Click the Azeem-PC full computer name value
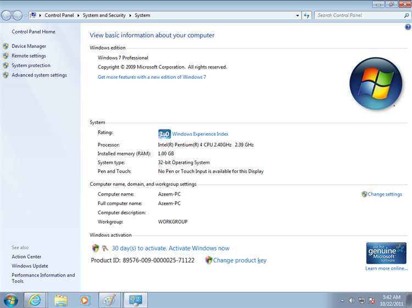Screen dimensions: 412x308 (169, 203)
